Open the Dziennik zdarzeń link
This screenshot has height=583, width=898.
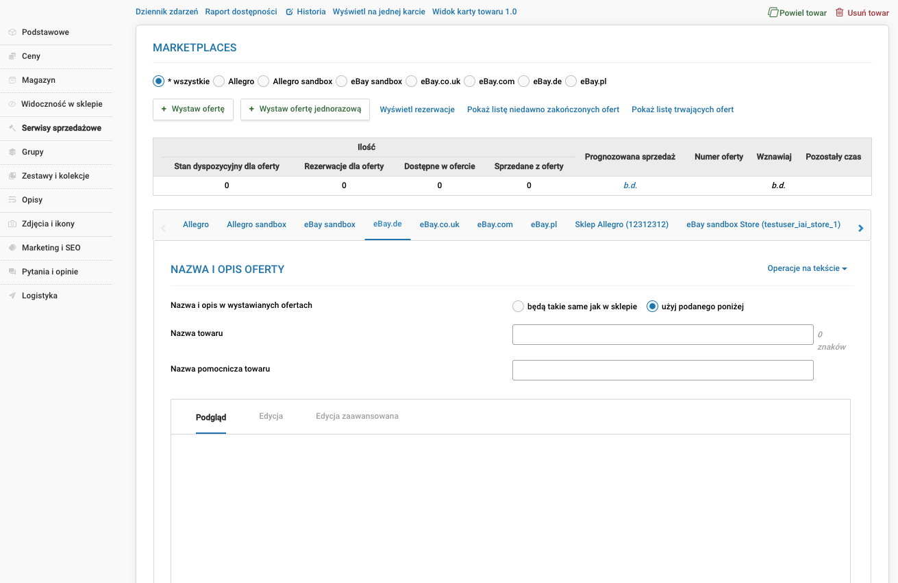pyautogui.click(x=167, y=12)
